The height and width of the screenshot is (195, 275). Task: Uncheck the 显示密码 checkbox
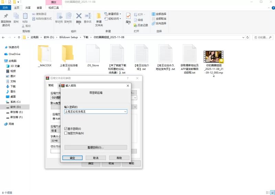click(66, 129)
